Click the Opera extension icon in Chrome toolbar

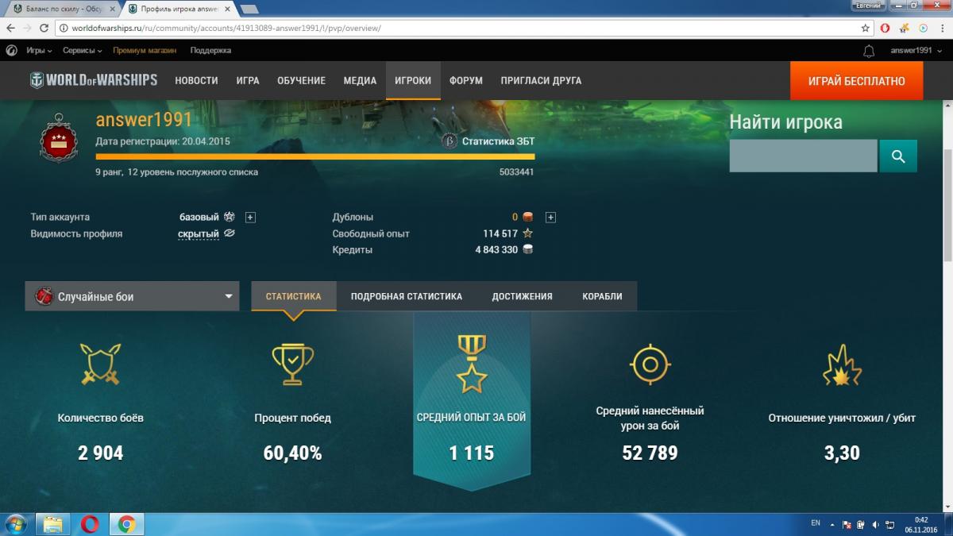885,28
